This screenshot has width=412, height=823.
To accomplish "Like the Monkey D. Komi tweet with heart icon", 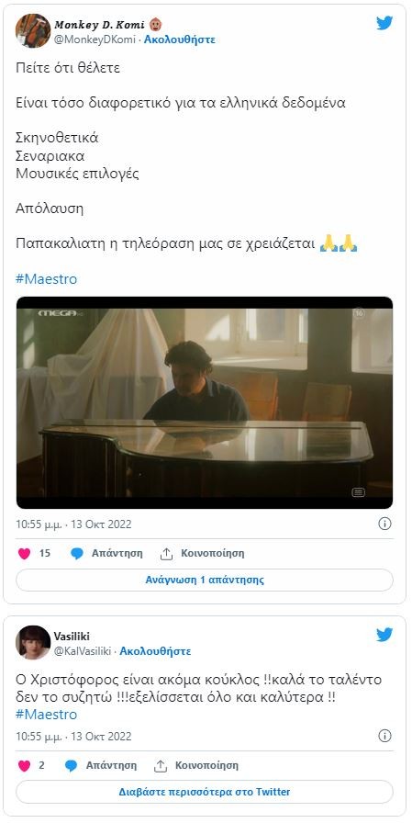I will pyautogui.click(x=24, y=553).
